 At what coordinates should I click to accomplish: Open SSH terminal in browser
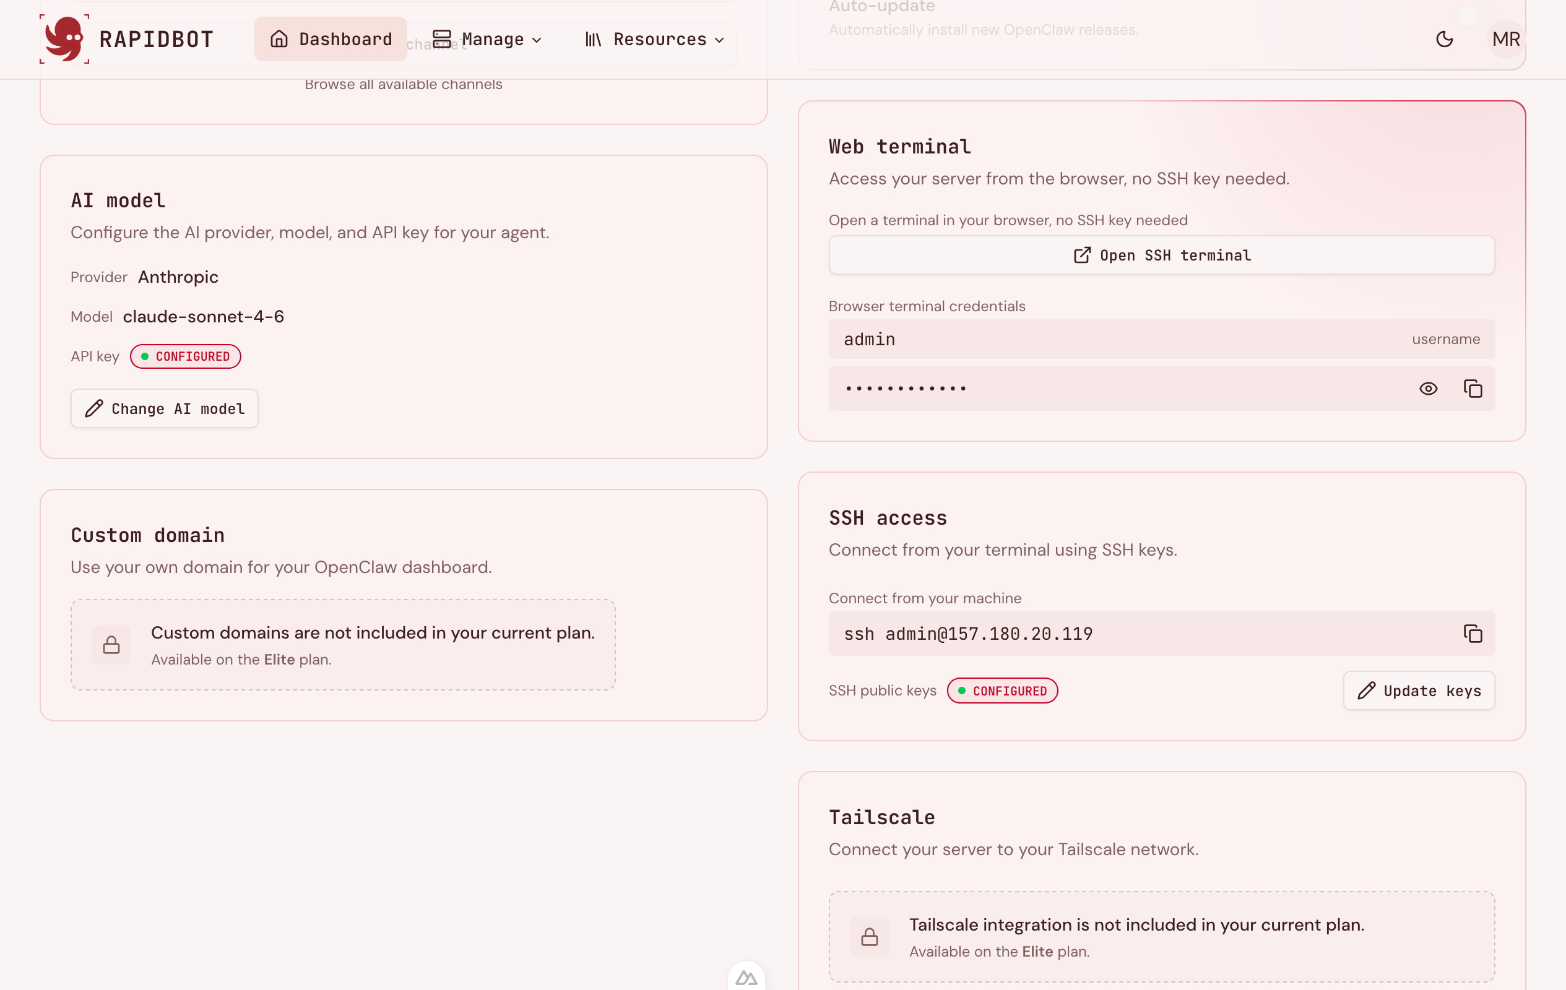point(1161,256)
